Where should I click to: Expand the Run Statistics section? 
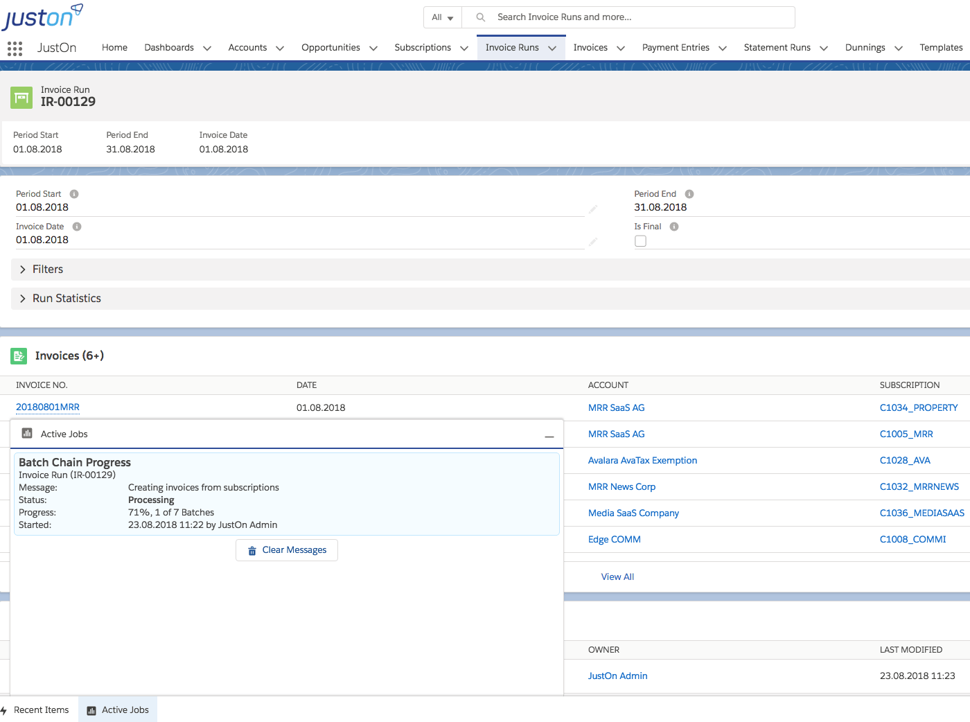(491, 299)
